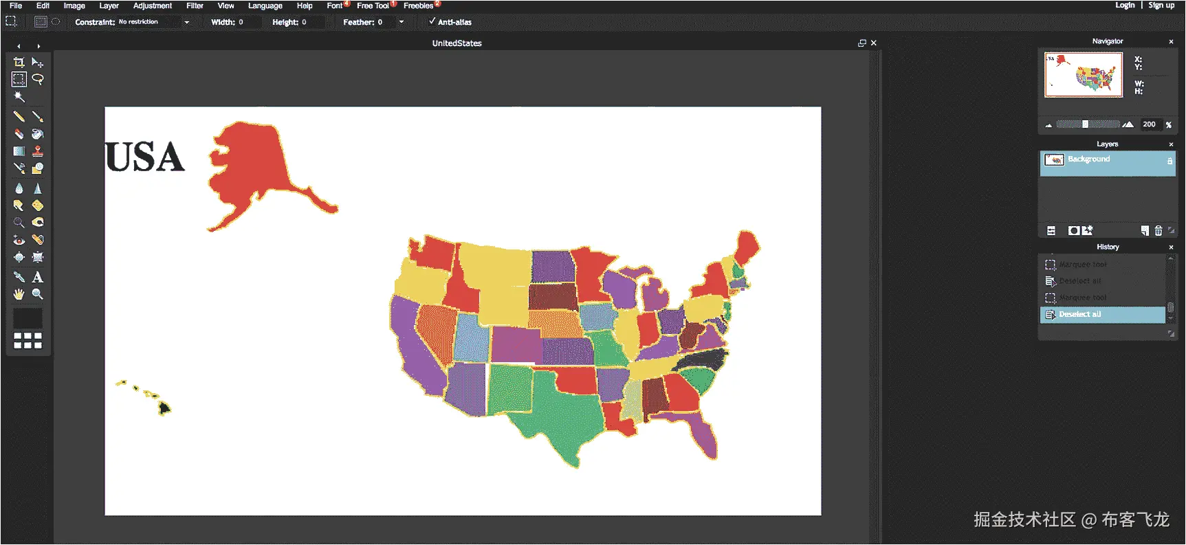Select the Brush tool
1186x545 pixels.
38,116
